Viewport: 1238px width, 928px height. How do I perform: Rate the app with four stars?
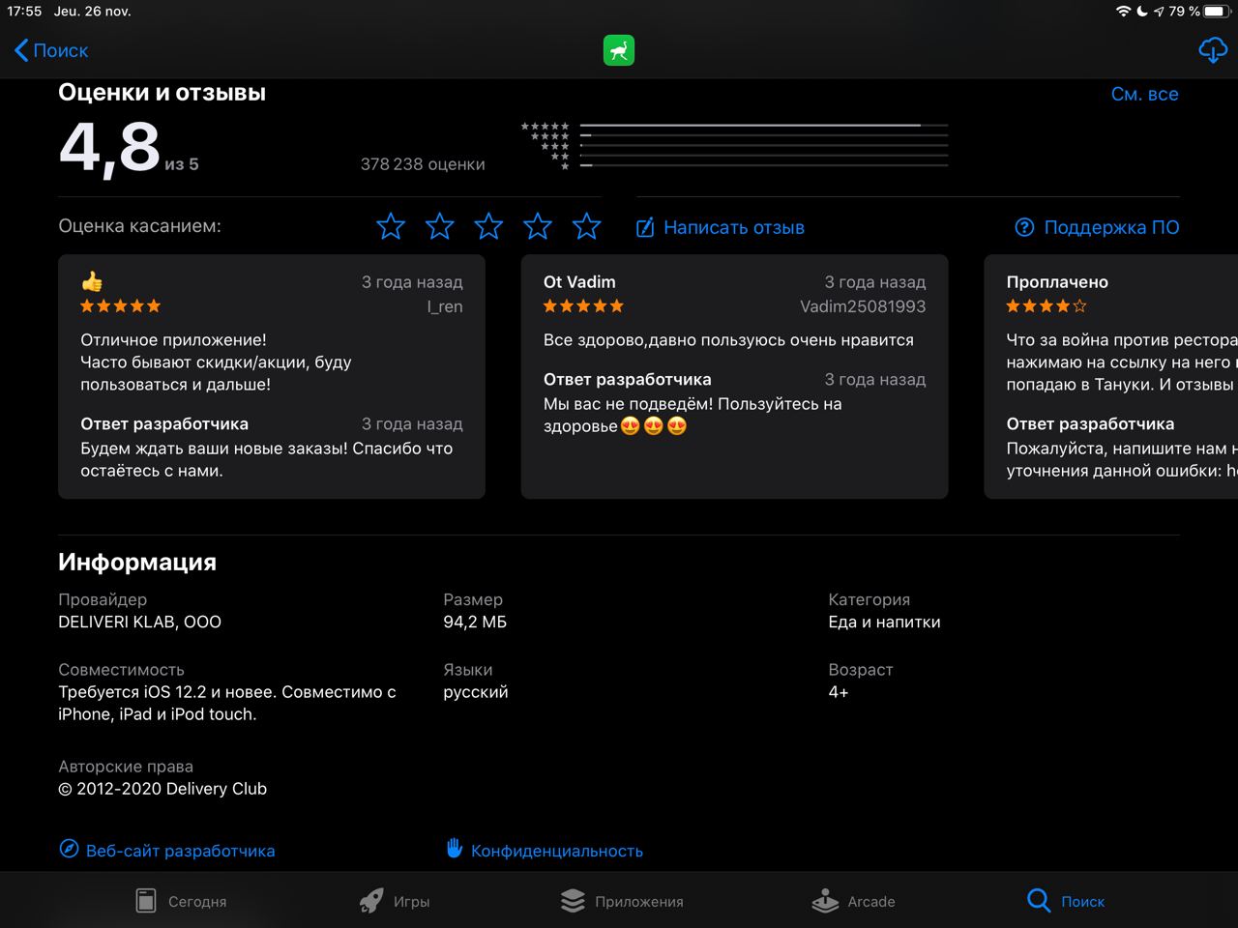point(538,226)
